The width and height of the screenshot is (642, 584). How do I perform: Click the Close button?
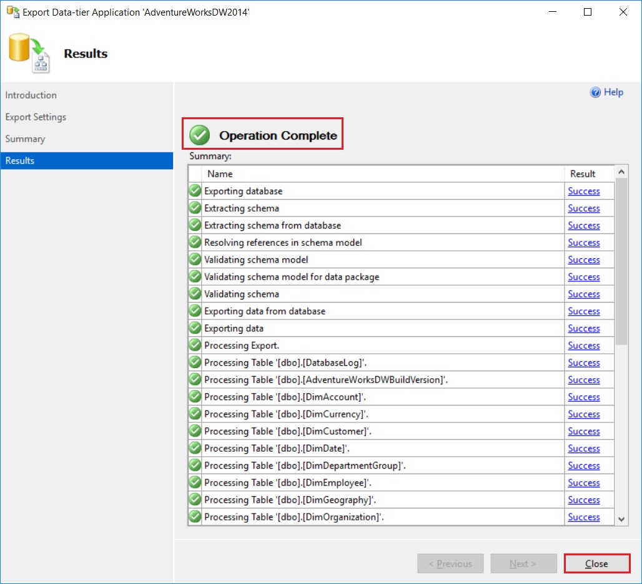tap(596, 563)
